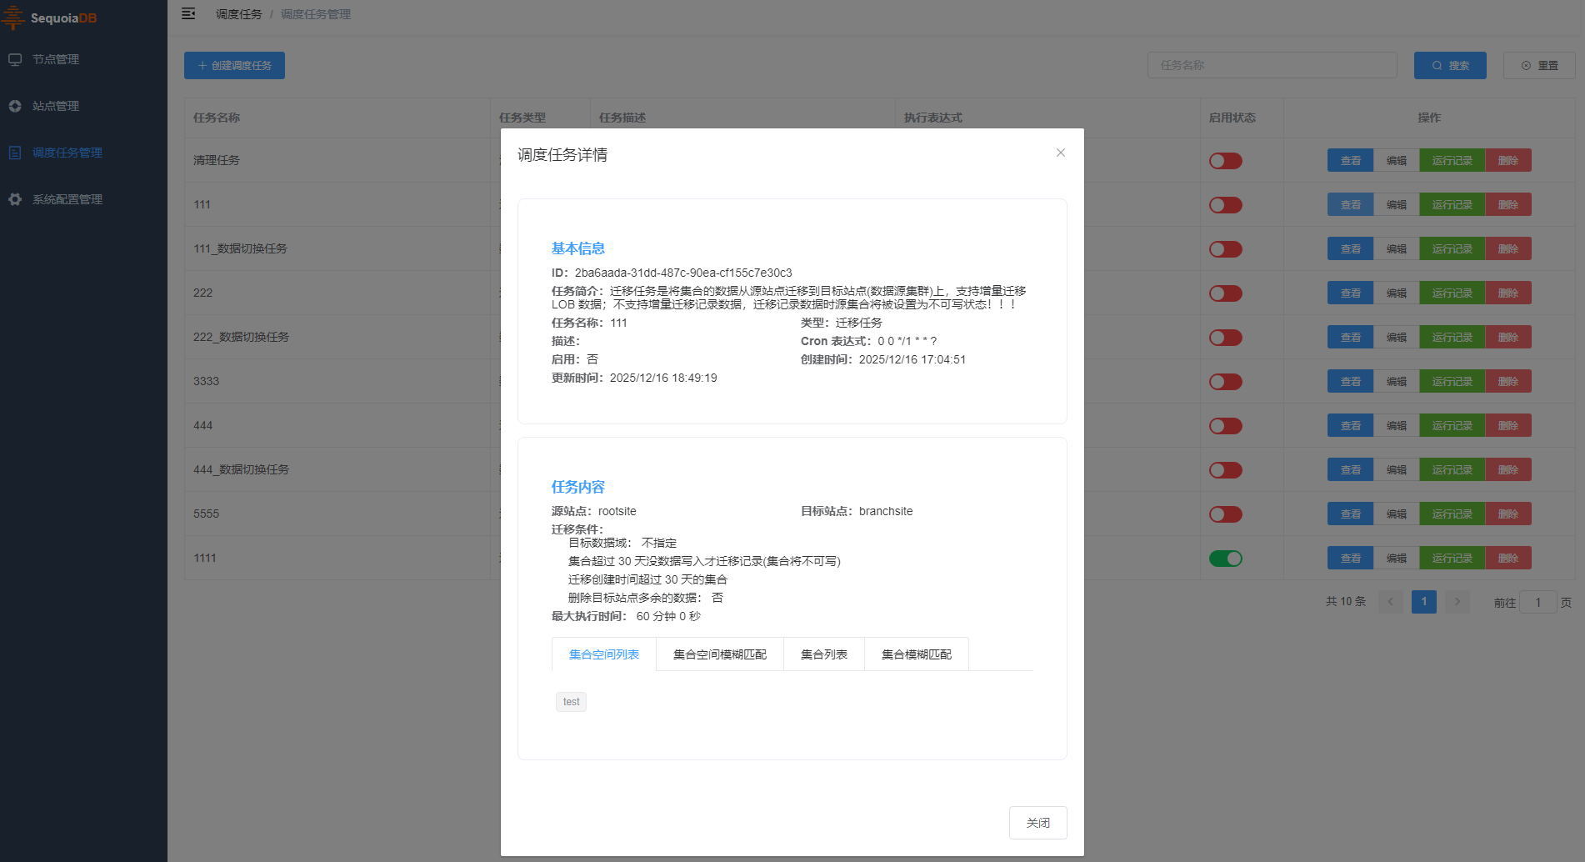The height and width of the screenshot is (862, 1585).
Task: Focus the 任务名称 search input field
Action: point(1272,65)
